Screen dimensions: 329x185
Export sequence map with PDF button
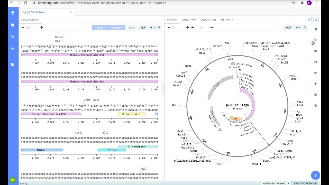pyautogui.click(x=143, y=27)
